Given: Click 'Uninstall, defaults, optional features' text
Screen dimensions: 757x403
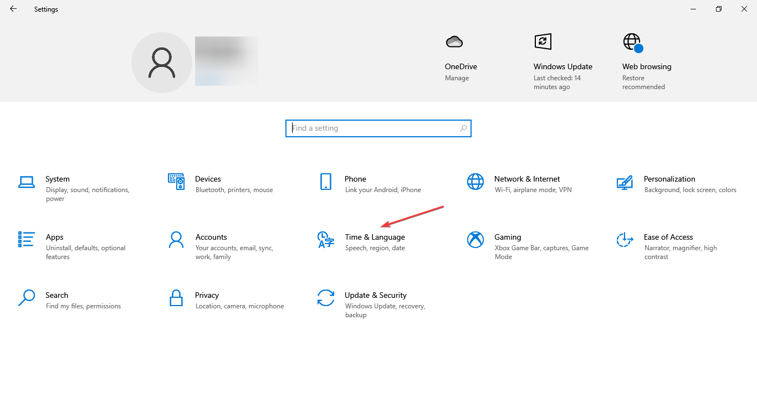Looking at the screenshot, I should coord(86,252).
